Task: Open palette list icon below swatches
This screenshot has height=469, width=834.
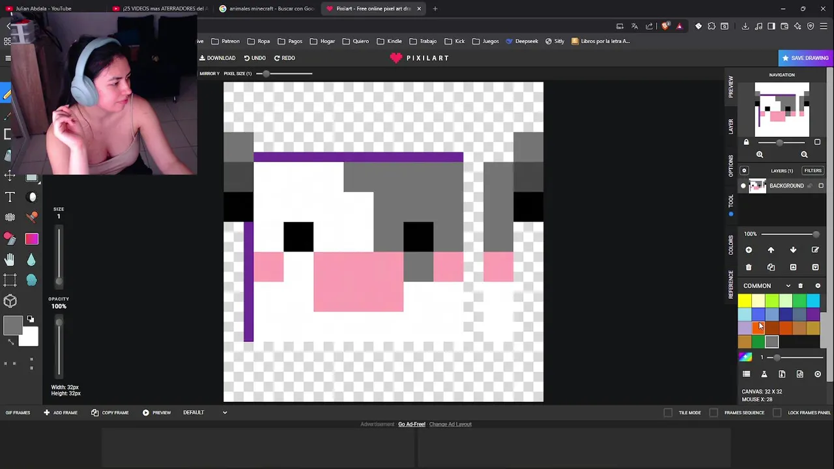Action: [747, 374]
